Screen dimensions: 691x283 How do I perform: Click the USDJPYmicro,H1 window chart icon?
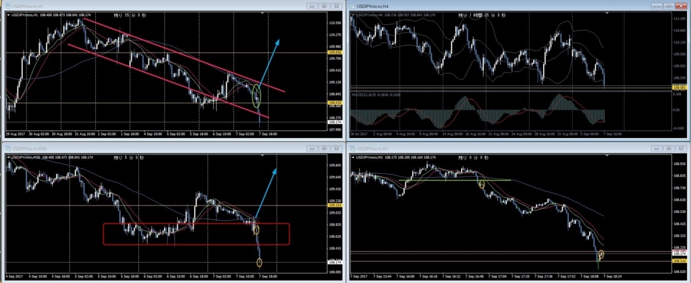pos(7,5)
